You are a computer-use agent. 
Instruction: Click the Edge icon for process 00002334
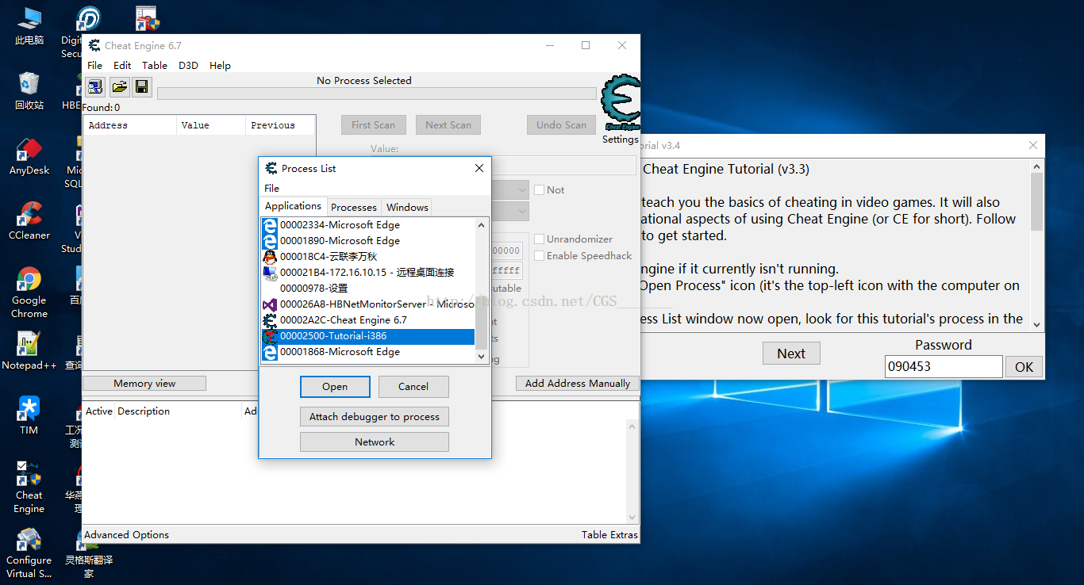coord(270,225)
